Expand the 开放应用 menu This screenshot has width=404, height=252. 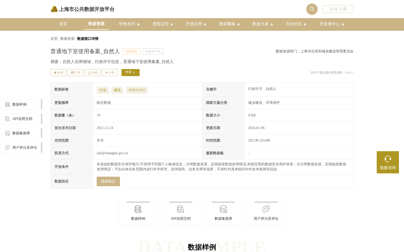[x=196, y=24]
